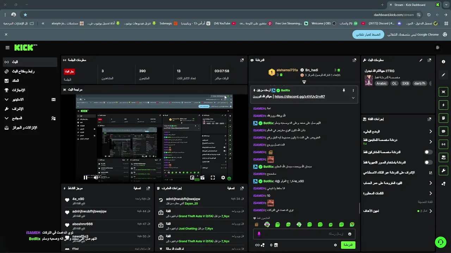Open the stream preview settings gear
The height and width of the screenshot is (253, 451).
223,178
